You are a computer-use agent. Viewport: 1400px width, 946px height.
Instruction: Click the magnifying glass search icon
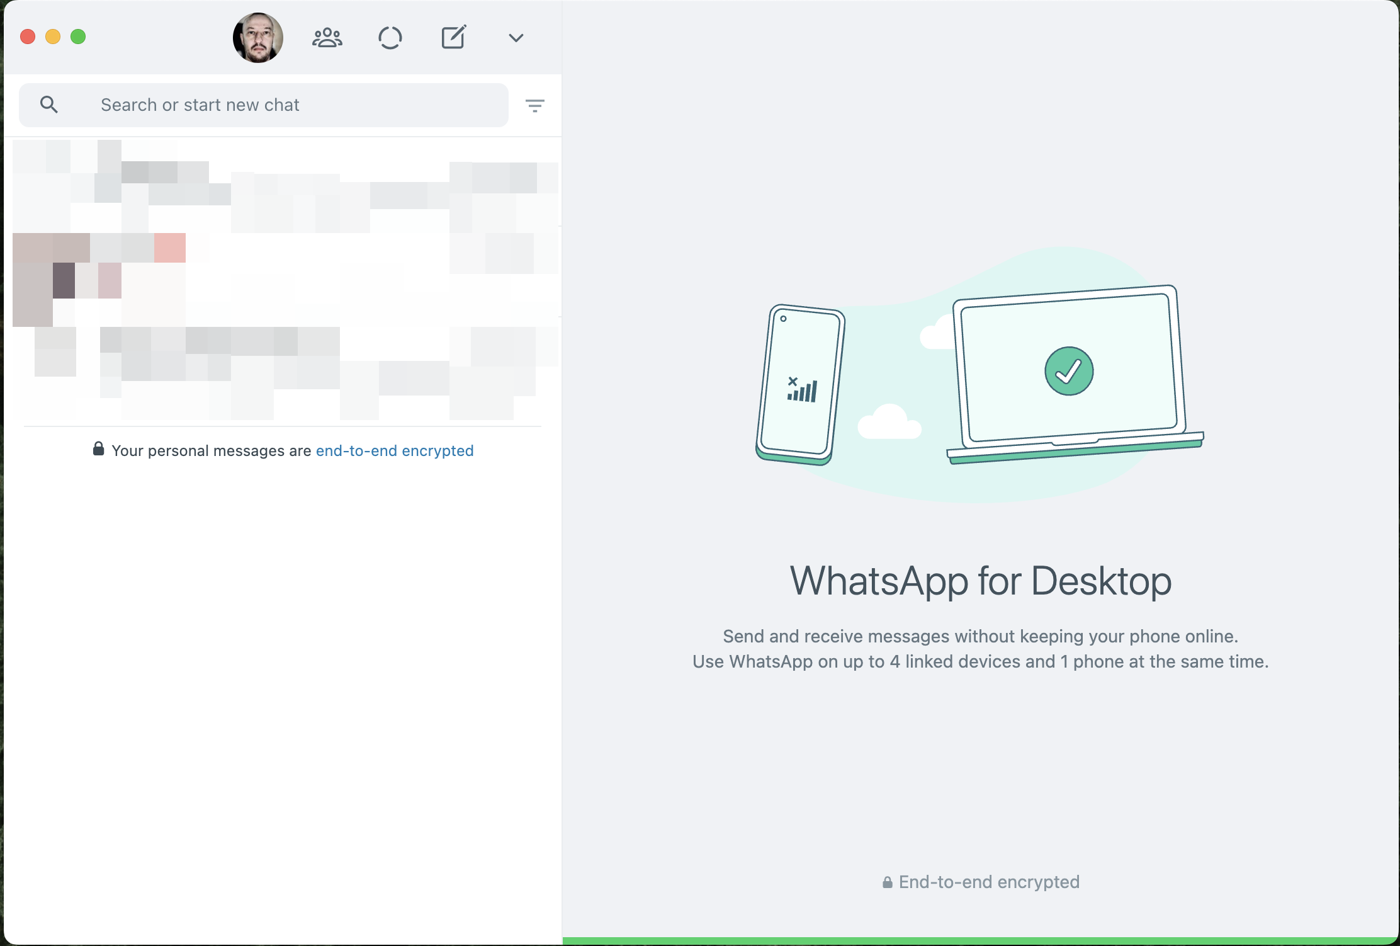click(49, 105)
